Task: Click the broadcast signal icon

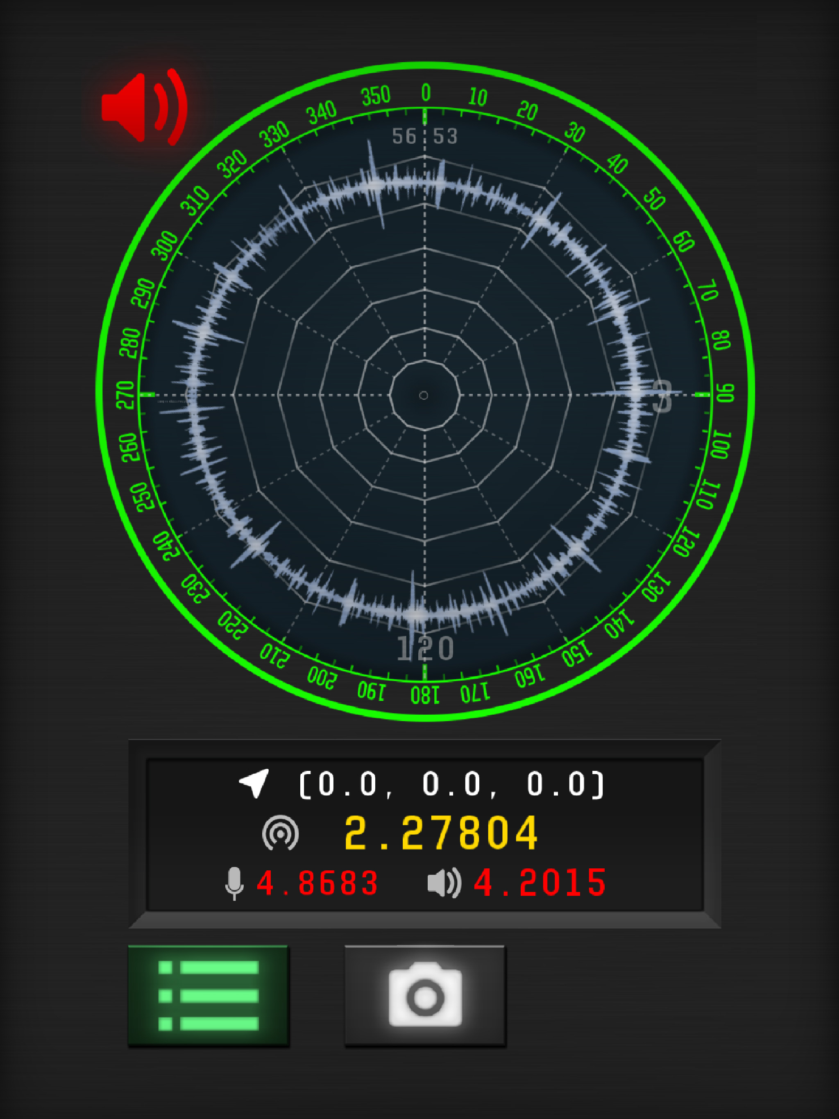Action: [280, 833]
